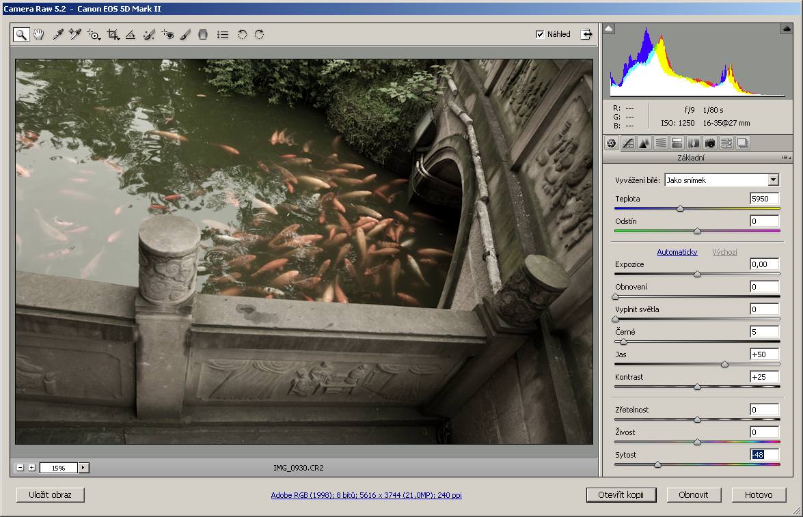Select the Zoom tool in toolbar

click(x=21, y=35)
